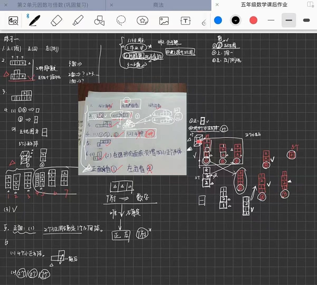This screenshot has width=317, height=285.
Task: Switch to the 商法 tab
Action: 158,5
